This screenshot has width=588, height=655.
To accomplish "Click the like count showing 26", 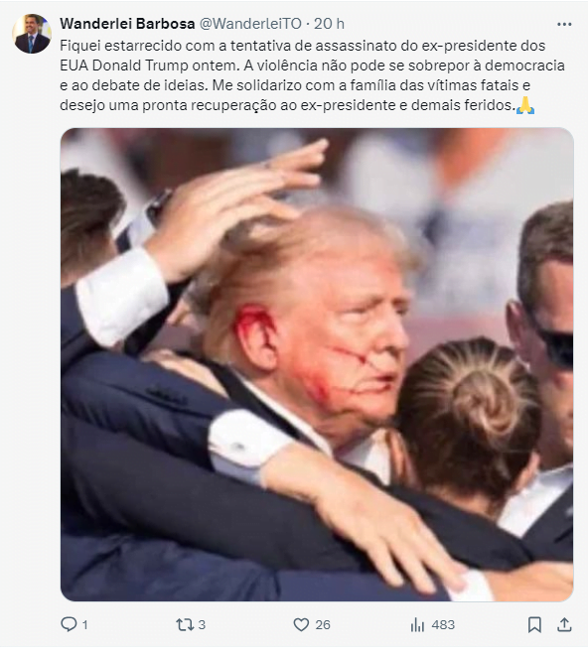I will (x=323, y=625).
